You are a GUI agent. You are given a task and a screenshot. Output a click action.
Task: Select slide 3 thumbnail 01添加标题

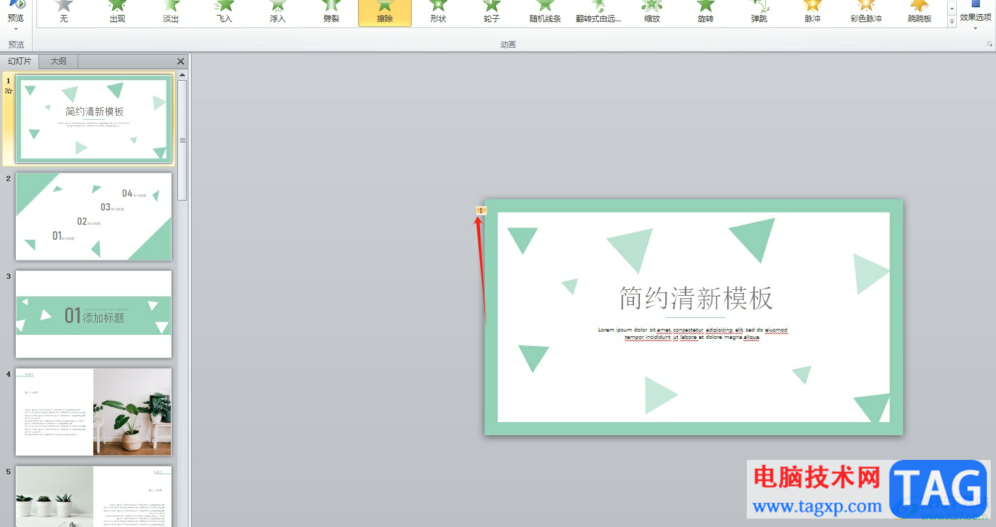coord(94,314)
